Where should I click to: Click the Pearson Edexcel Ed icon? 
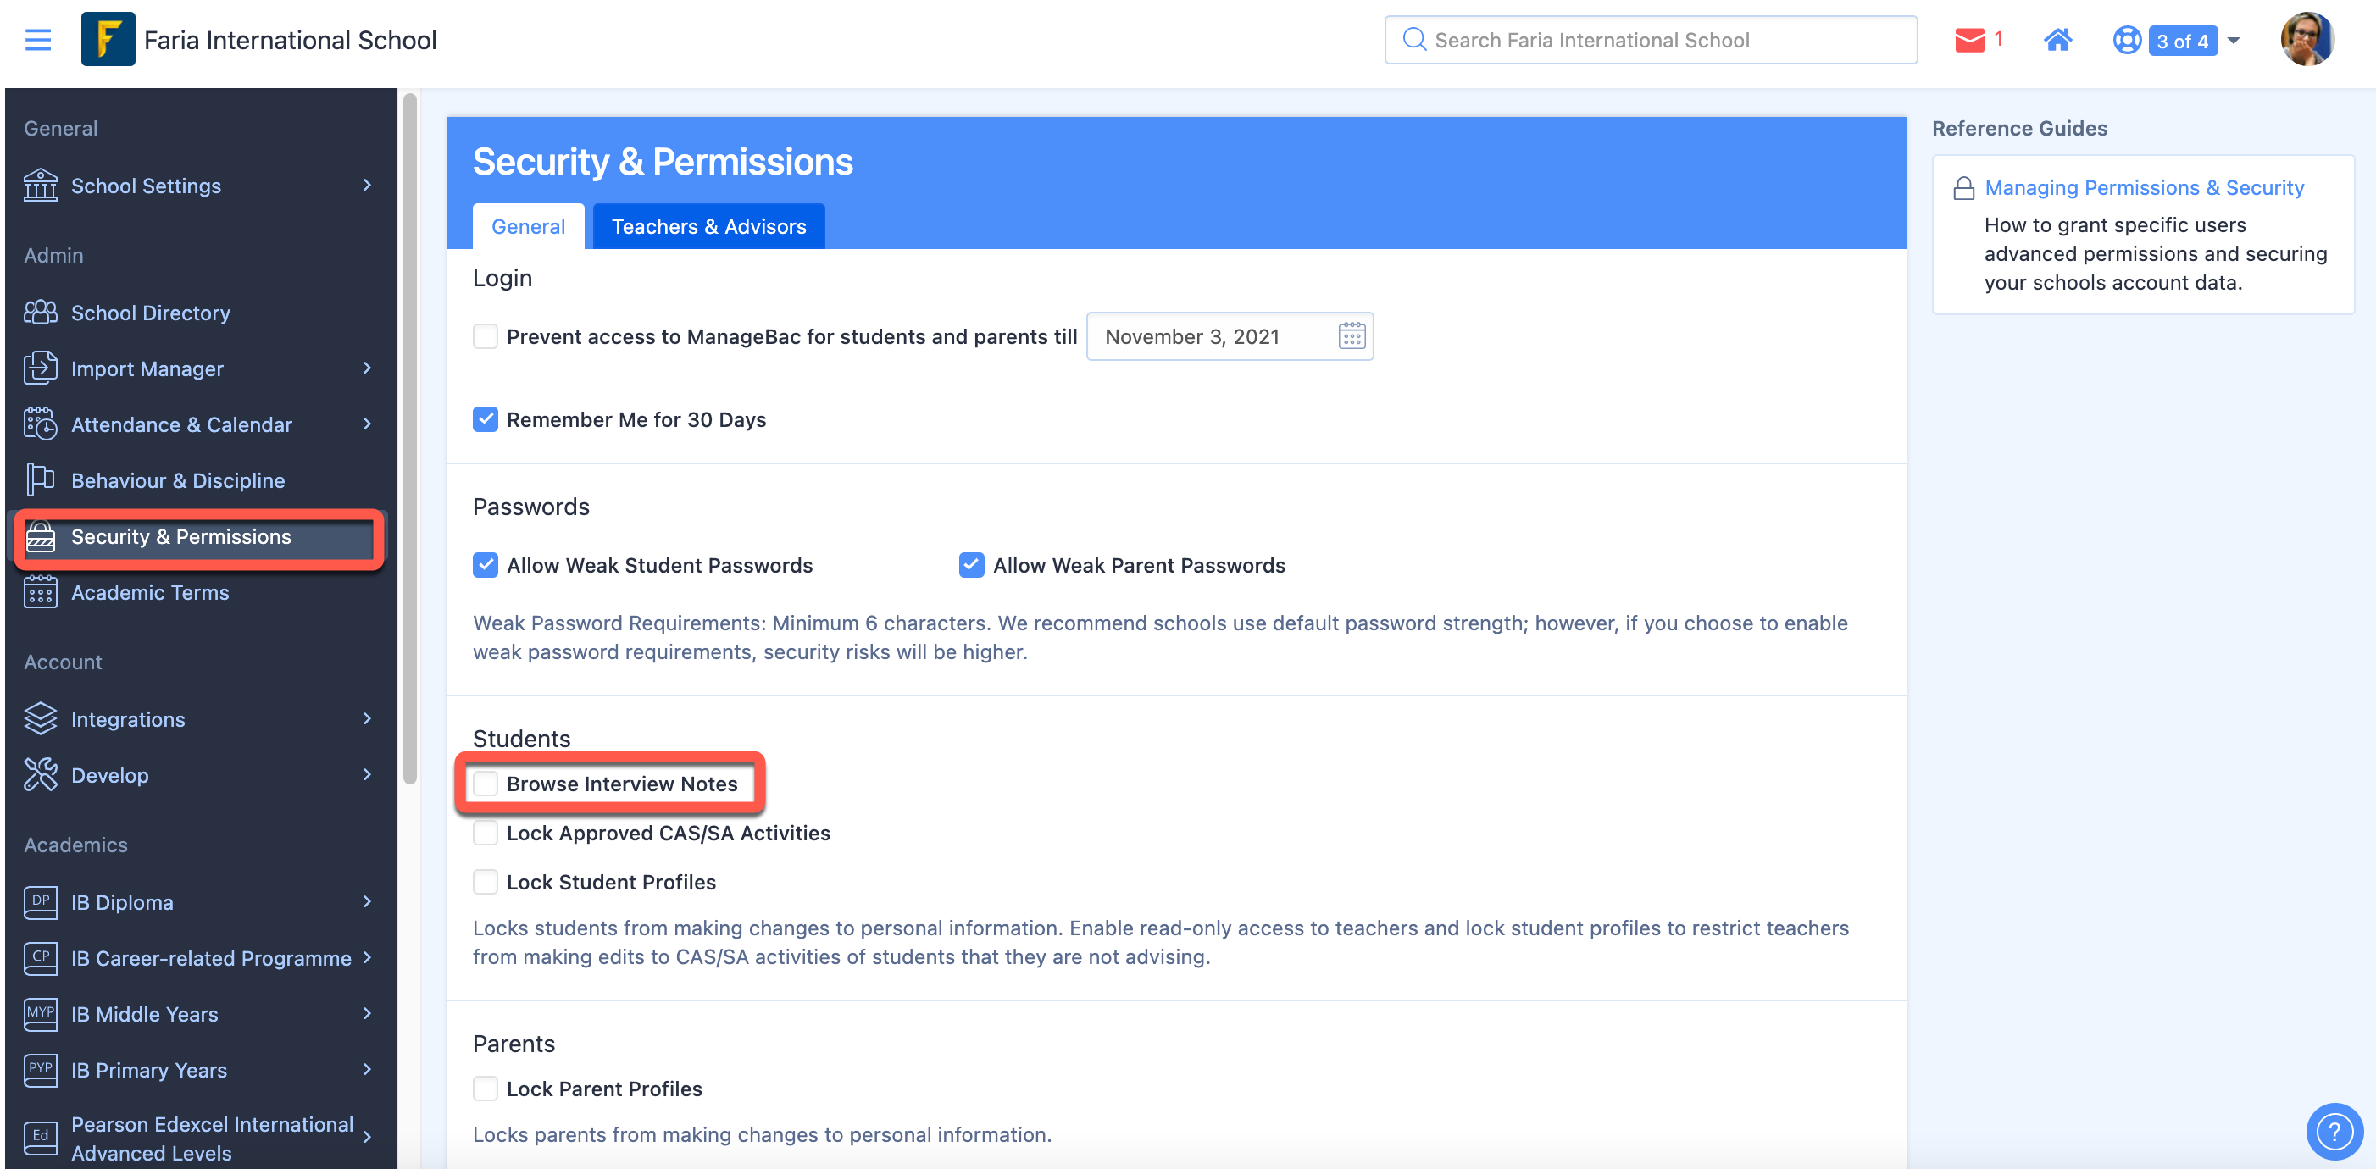point(40,1138)
